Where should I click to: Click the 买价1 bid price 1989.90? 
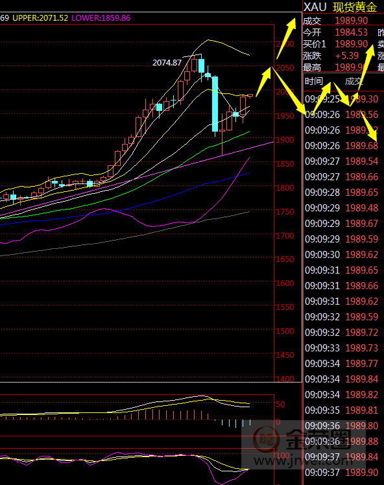[x=351, y=44]
